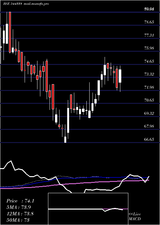Click the 5MA : 73.9 readout
Image resolution: width=160 pixels, height=225 pixels.
(19, 207)
